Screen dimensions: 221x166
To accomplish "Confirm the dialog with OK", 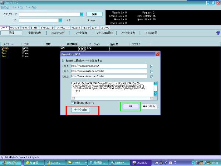I will coord(131,106).
